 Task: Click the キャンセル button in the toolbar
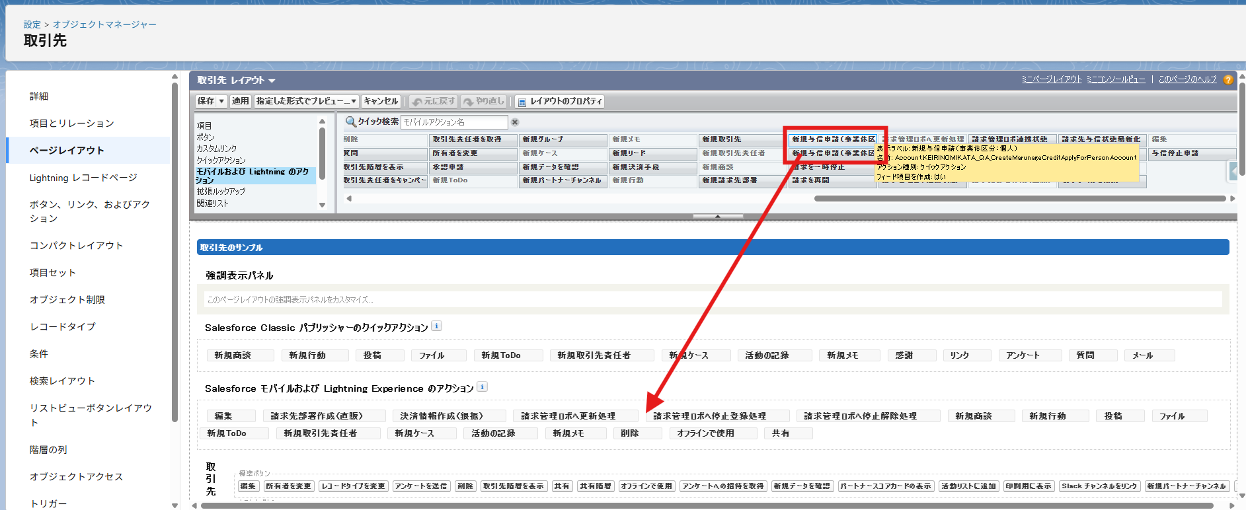381,101
